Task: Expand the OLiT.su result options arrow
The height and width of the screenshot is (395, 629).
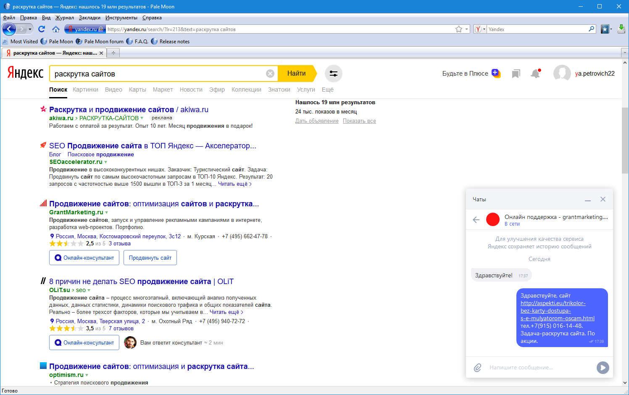Action: [x=89, y=290]
